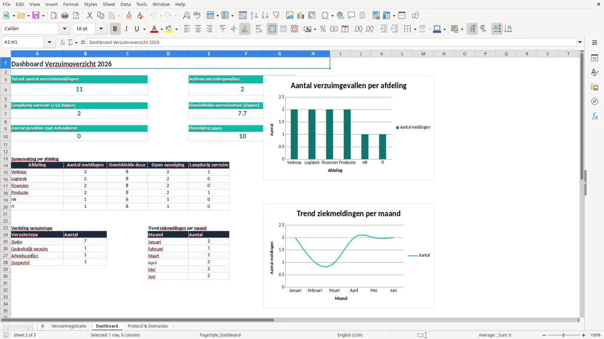Open the Sheet menu

click(x=109, y=4)
